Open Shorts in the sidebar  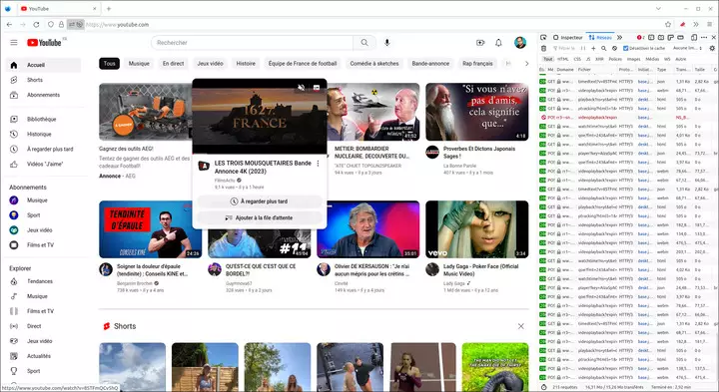coord(35,80)
